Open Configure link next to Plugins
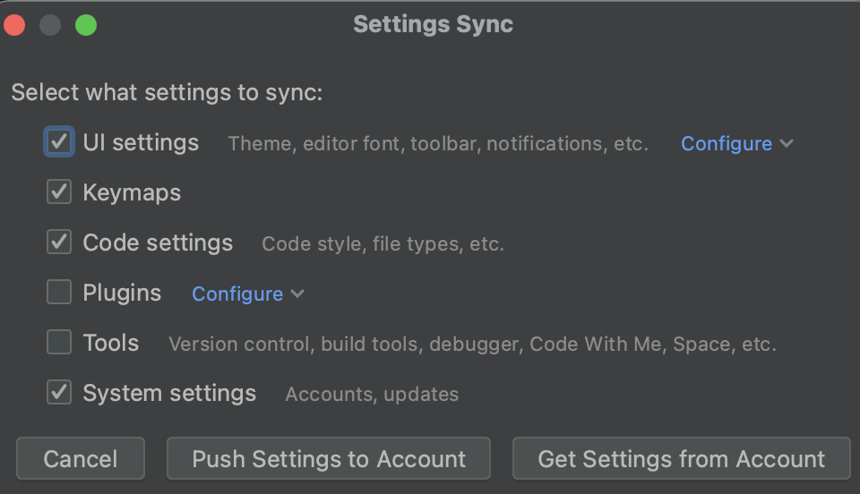The width and height of the screenshot is (860, 494). pos(237,294)
